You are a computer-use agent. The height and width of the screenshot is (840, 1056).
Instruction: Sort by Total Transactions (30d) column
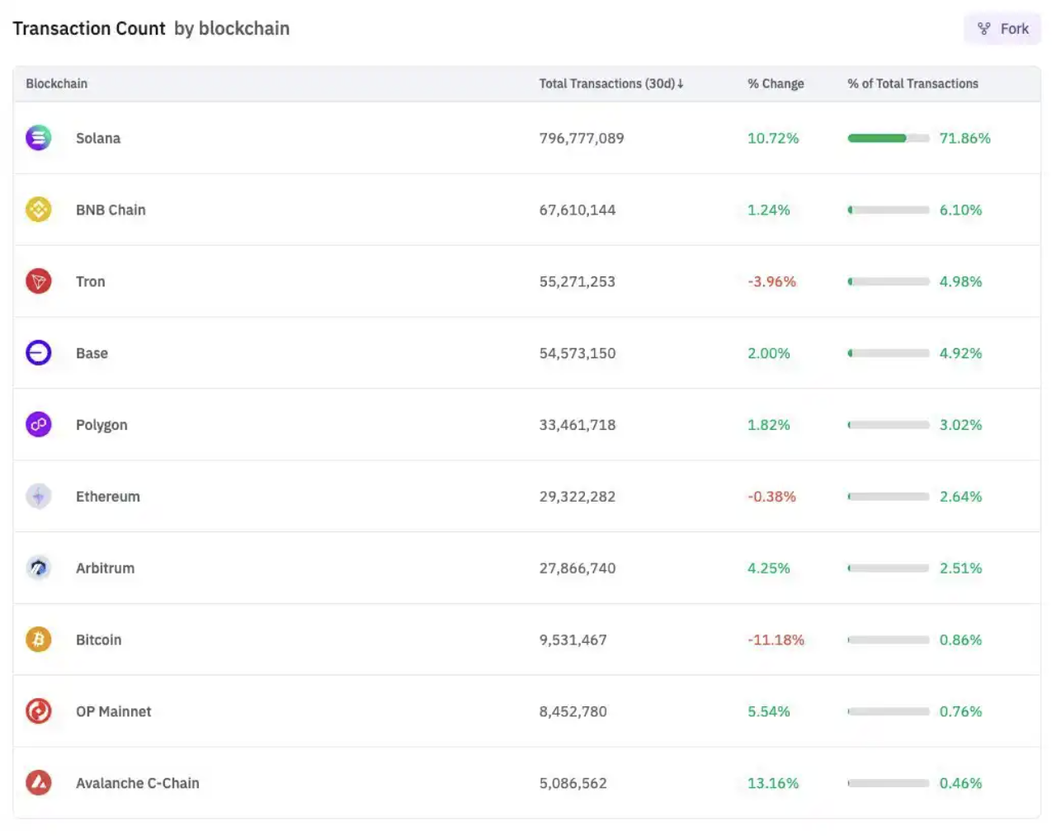(611, 83)
